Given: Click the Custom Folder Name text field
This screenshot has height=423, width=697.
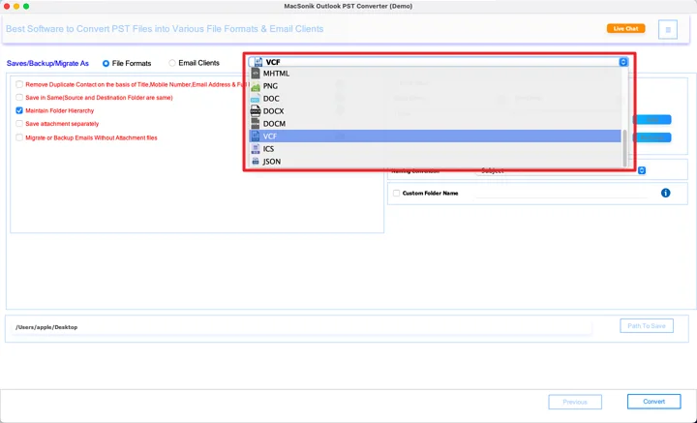Looking at the screenshot, I should (563, 193).
